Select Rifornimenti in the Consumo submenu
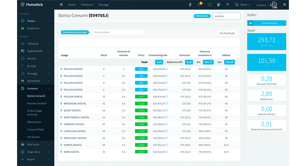This screenshot has height=166, width=306. point(34,122)
